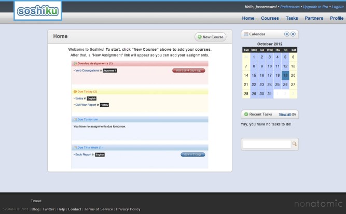
Task: Select October 19 in the calendar
Action: coord(285,75)
